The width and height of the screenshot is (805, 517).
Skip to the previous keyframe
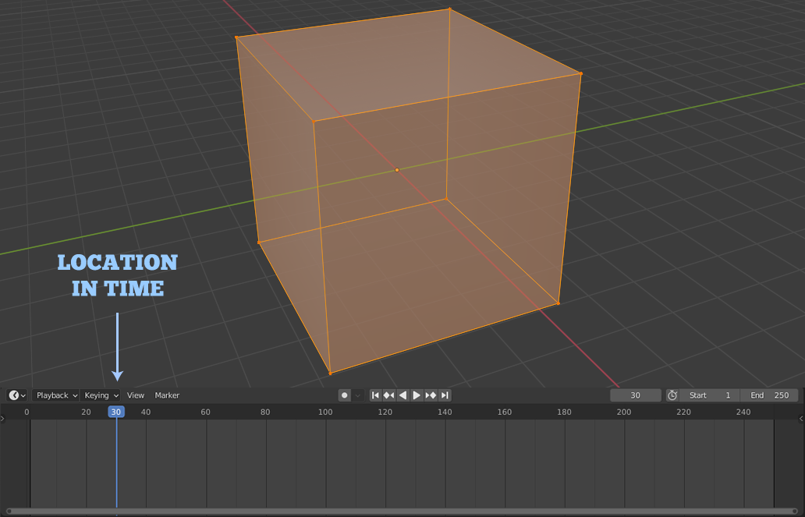pos(389,395)
